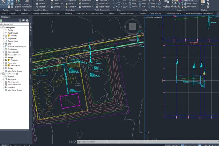
Task: Expand the Create Ground Data panel dropdown
Action: click(41, 10)
